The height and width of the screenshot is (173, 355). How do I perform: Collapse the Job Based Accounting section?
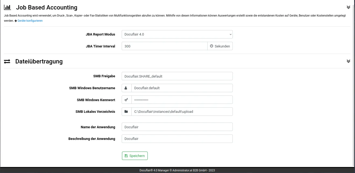(x=348, y=7)
